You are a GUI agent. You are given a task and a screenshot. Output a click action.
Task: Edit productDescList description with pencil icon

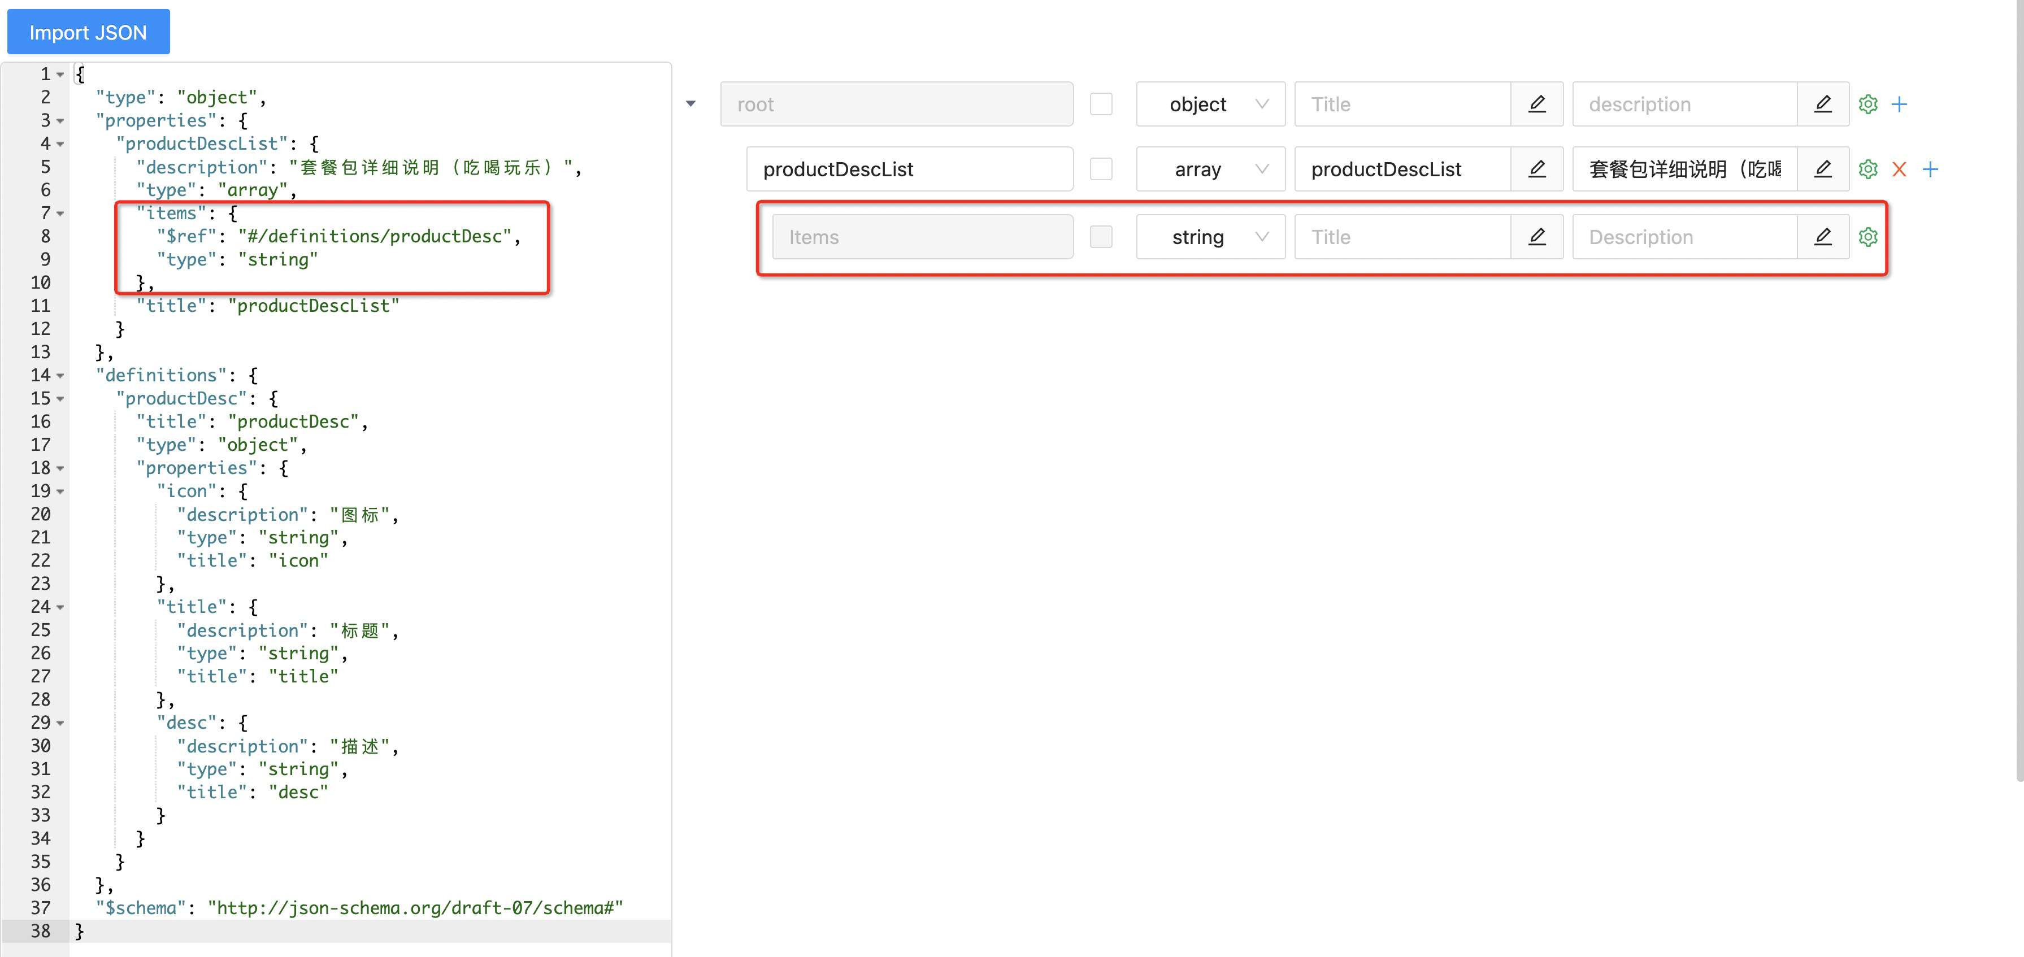(1822, 169)
